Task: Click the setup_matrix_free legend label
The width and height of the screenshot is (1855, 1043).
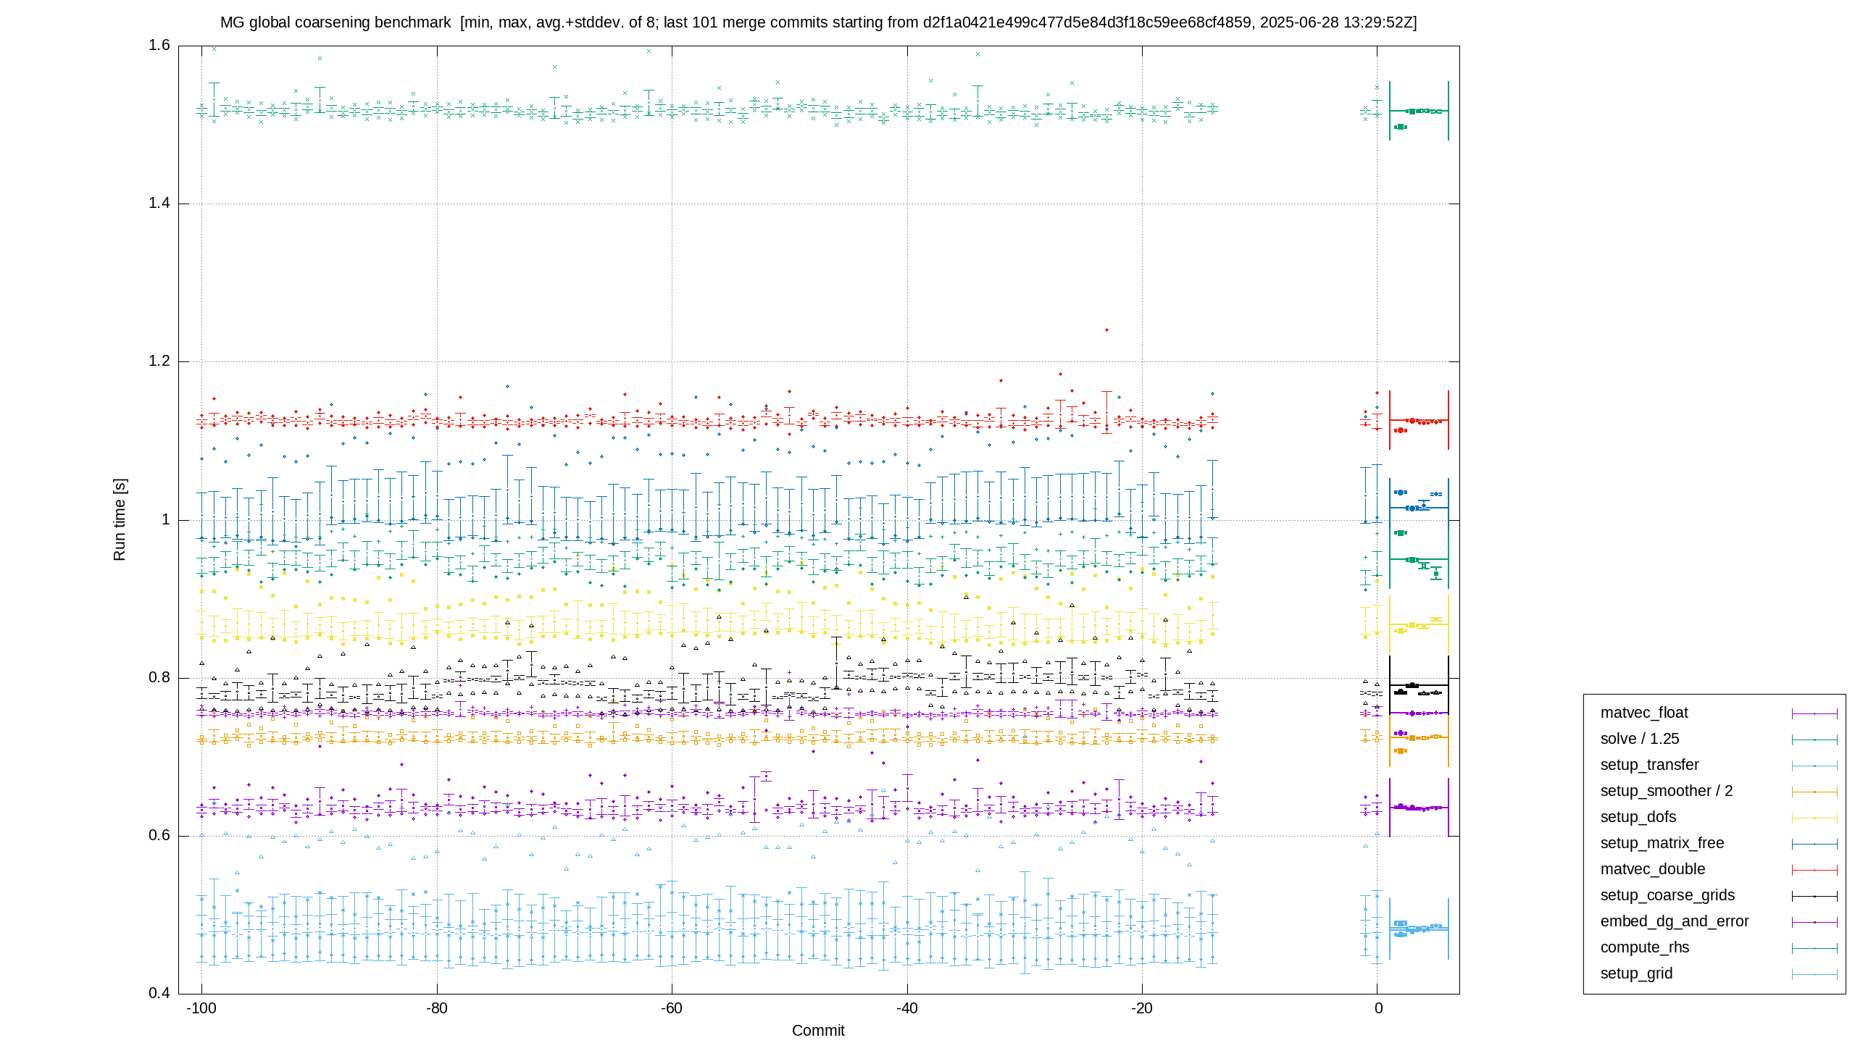Action: pyautogui.click(x=1662, y=843)
